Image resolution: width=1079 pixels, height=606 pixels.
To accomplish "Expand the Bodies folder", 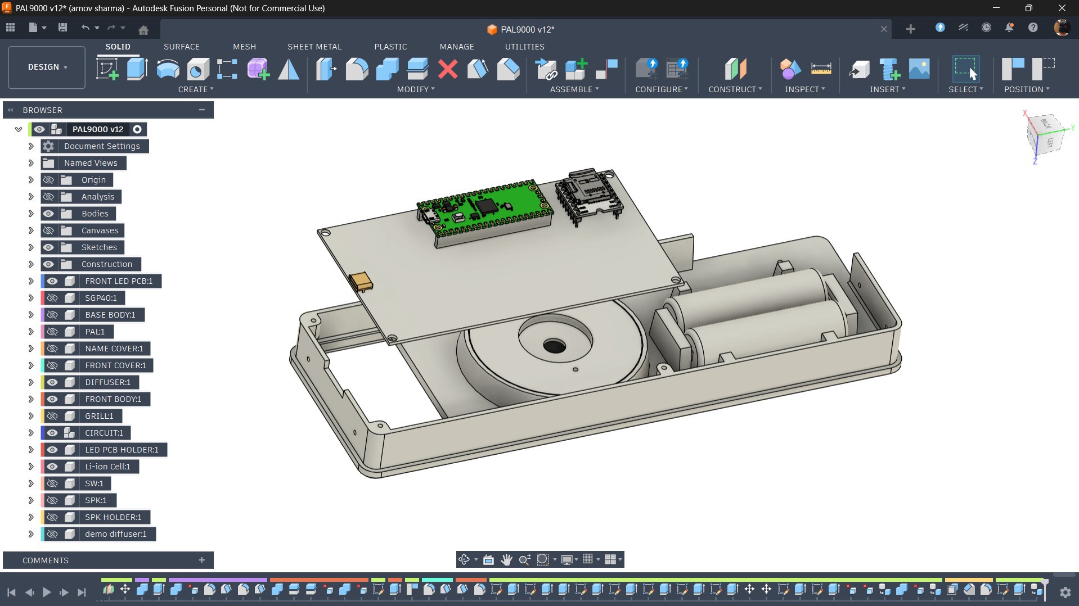I will click(31, 214).
